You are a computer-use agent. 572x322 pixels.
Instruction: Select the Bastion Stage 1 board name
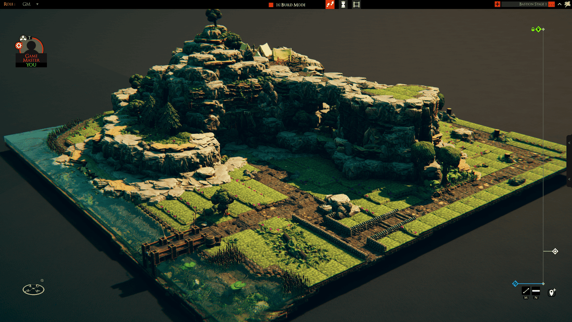[x=533, y=4]
